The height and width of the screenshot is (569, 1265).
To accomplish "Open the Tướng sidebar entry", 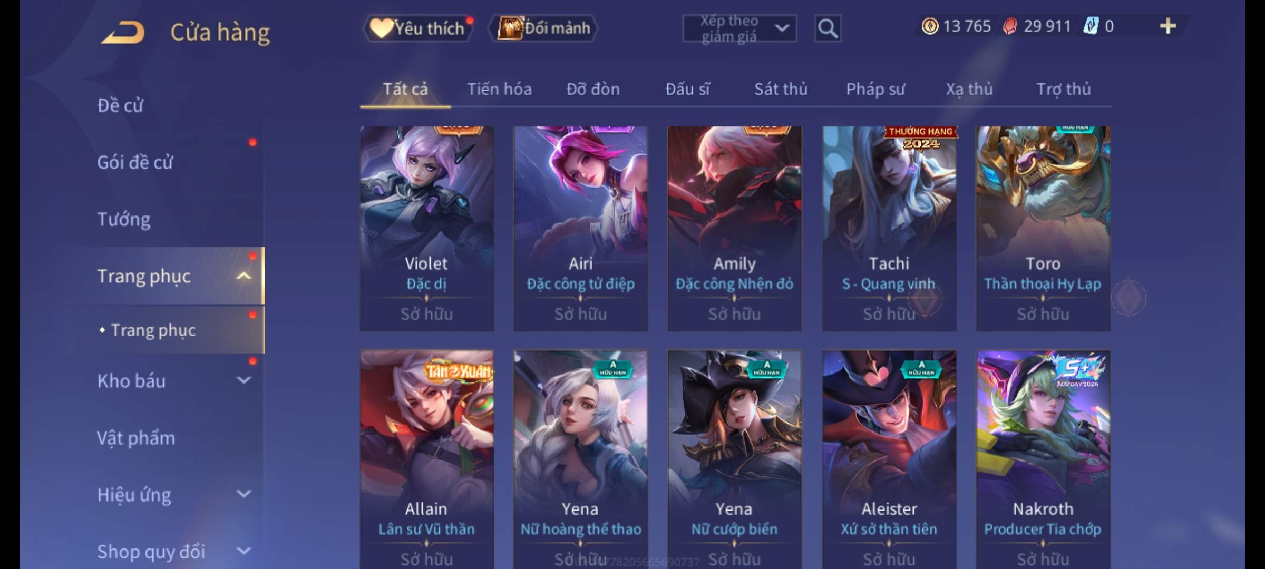I will (124, 219).
